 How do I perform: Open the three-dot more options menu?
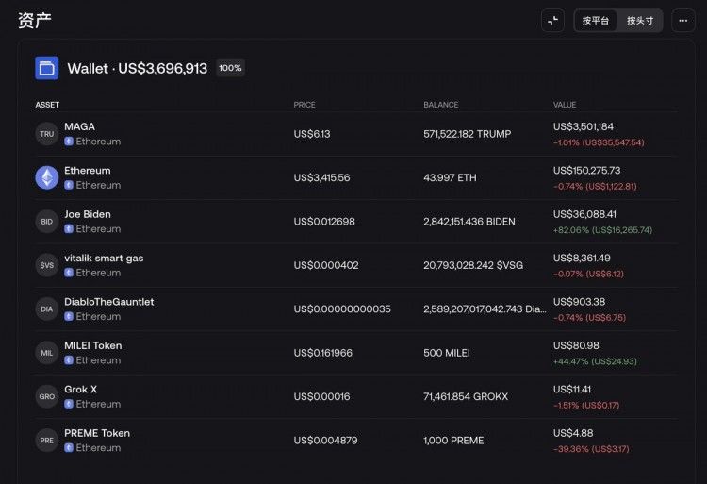click(683, 21)
